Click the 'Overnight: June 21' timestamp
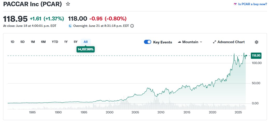Screen dimensions: 269x122 (101, 26)
